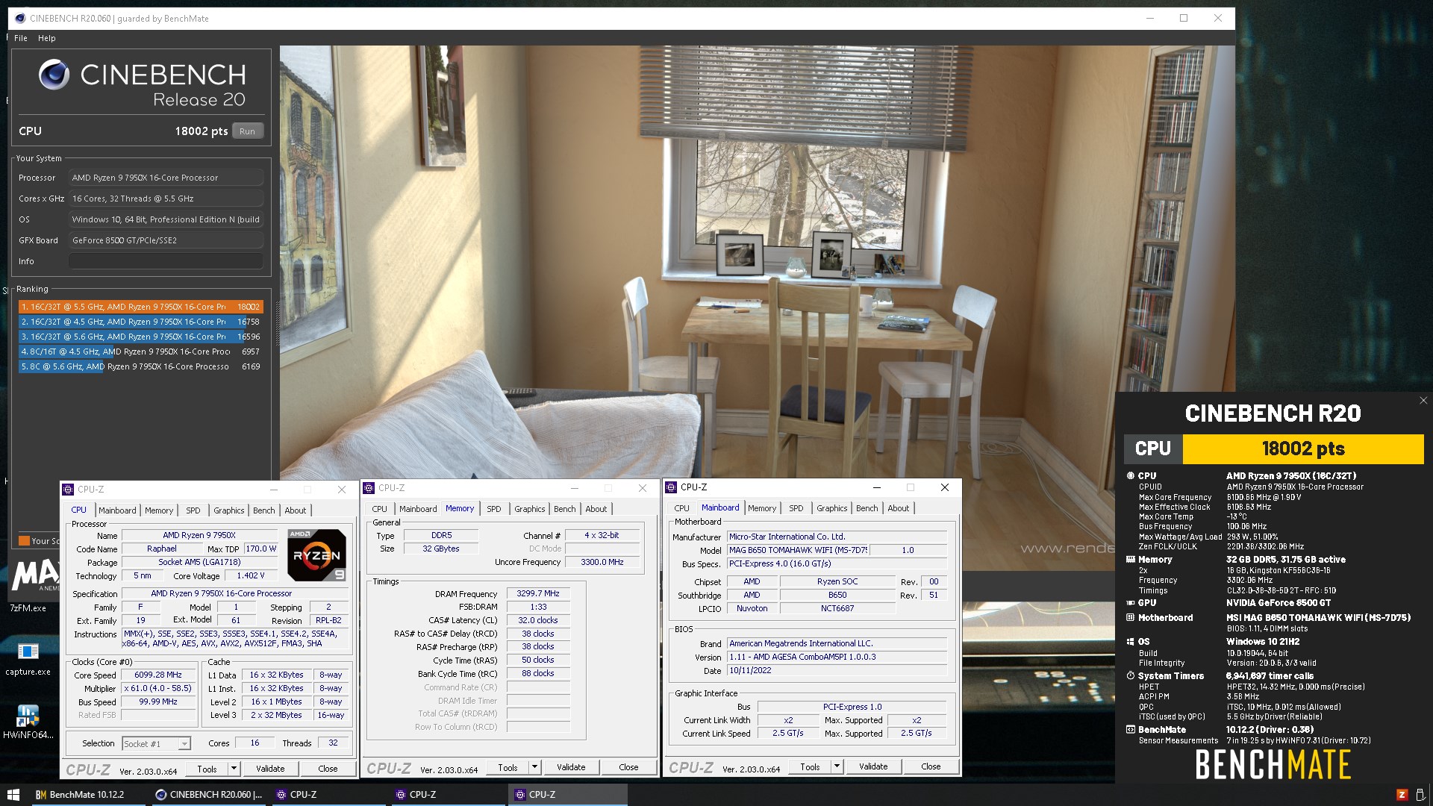Click the Info input field in Cinebench
The image size is (1433, 806).
coord(166,261)
